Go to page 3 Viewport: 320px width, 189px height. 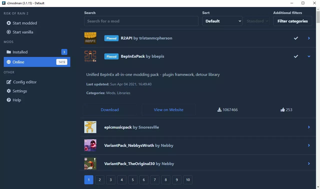click(111, 180)
